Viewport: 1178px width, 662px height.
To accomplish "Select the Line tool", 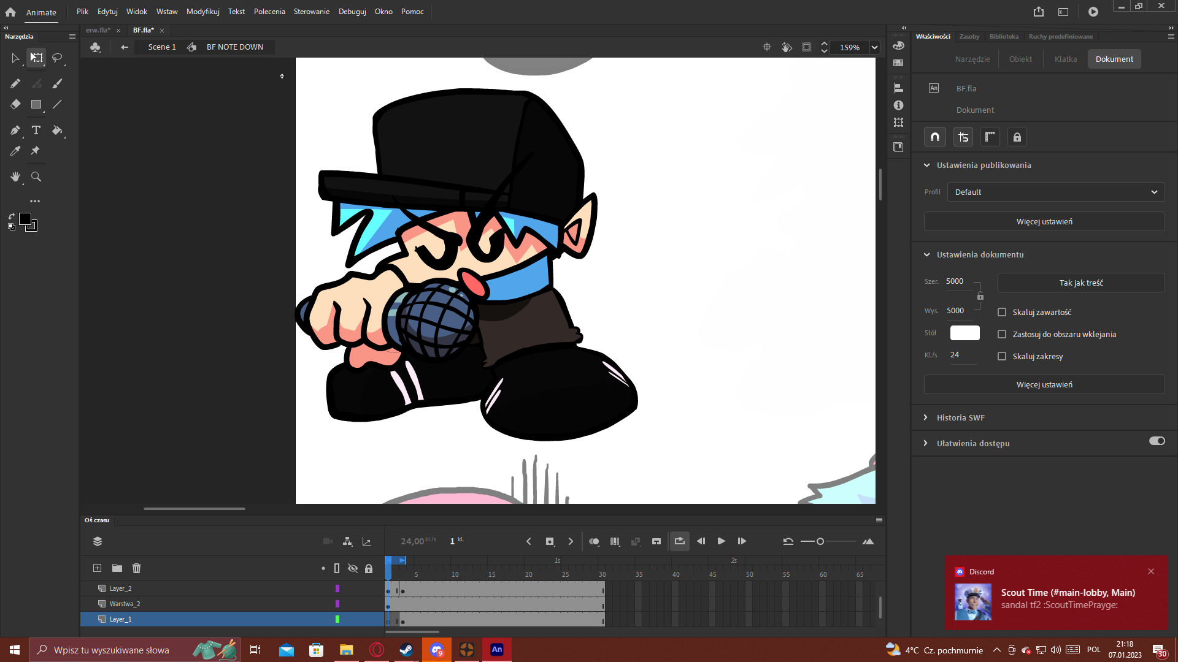I will coord(57,105).
